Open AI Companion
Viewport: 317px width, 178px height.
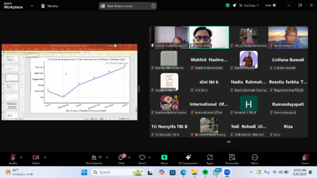pos(188,159)
